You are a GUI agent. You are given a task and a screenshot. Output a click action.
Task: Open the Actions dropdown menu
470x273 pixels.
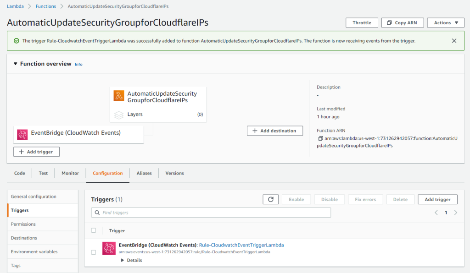445,22
